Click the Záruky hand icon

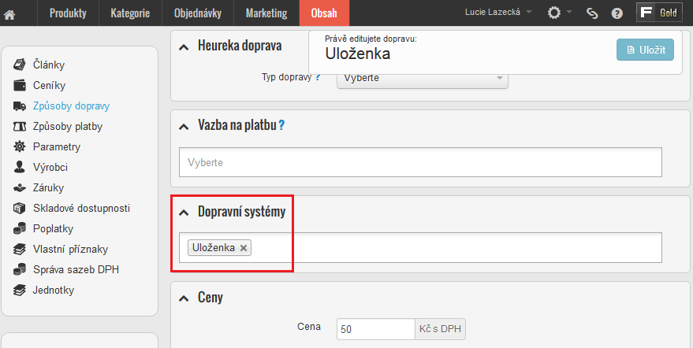tap(20, 188)
